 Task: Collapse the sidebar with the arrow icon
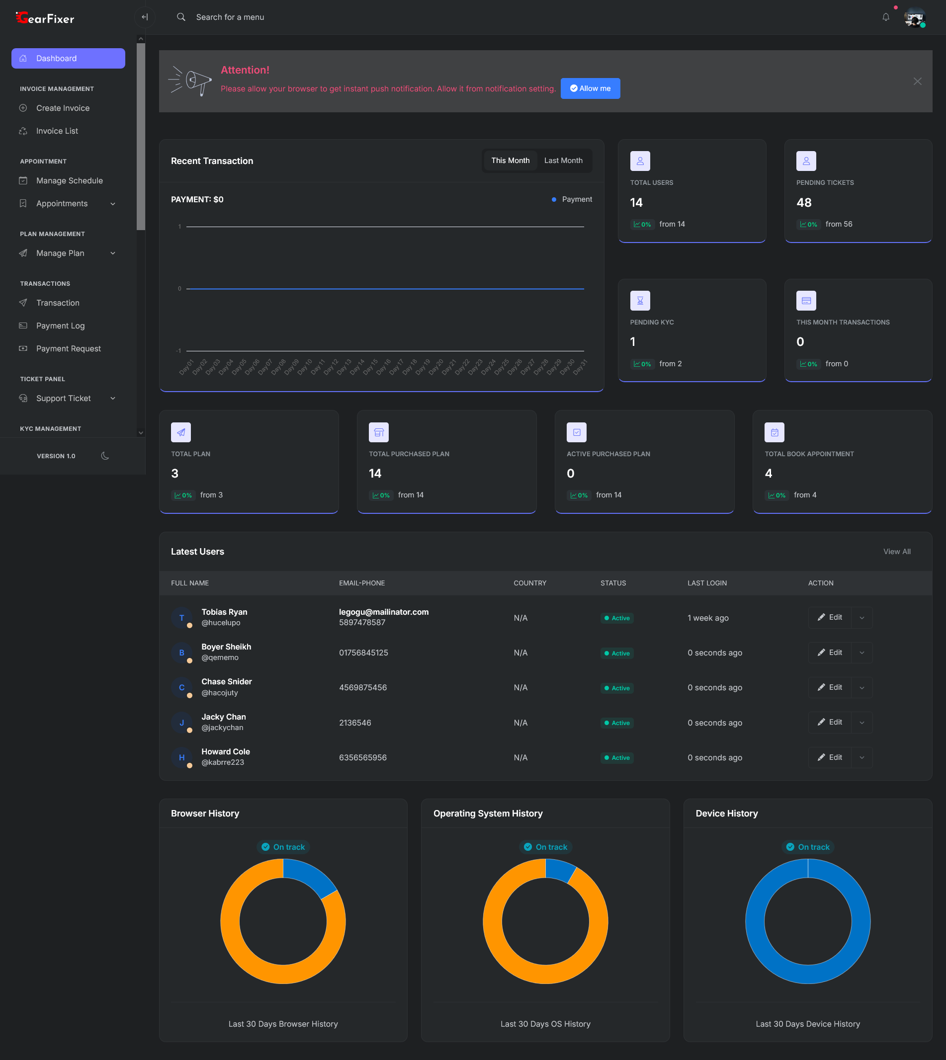click(x=145, y=17)
